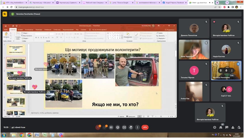
Task: Open meeting details info icon
Action: point(215,127)
